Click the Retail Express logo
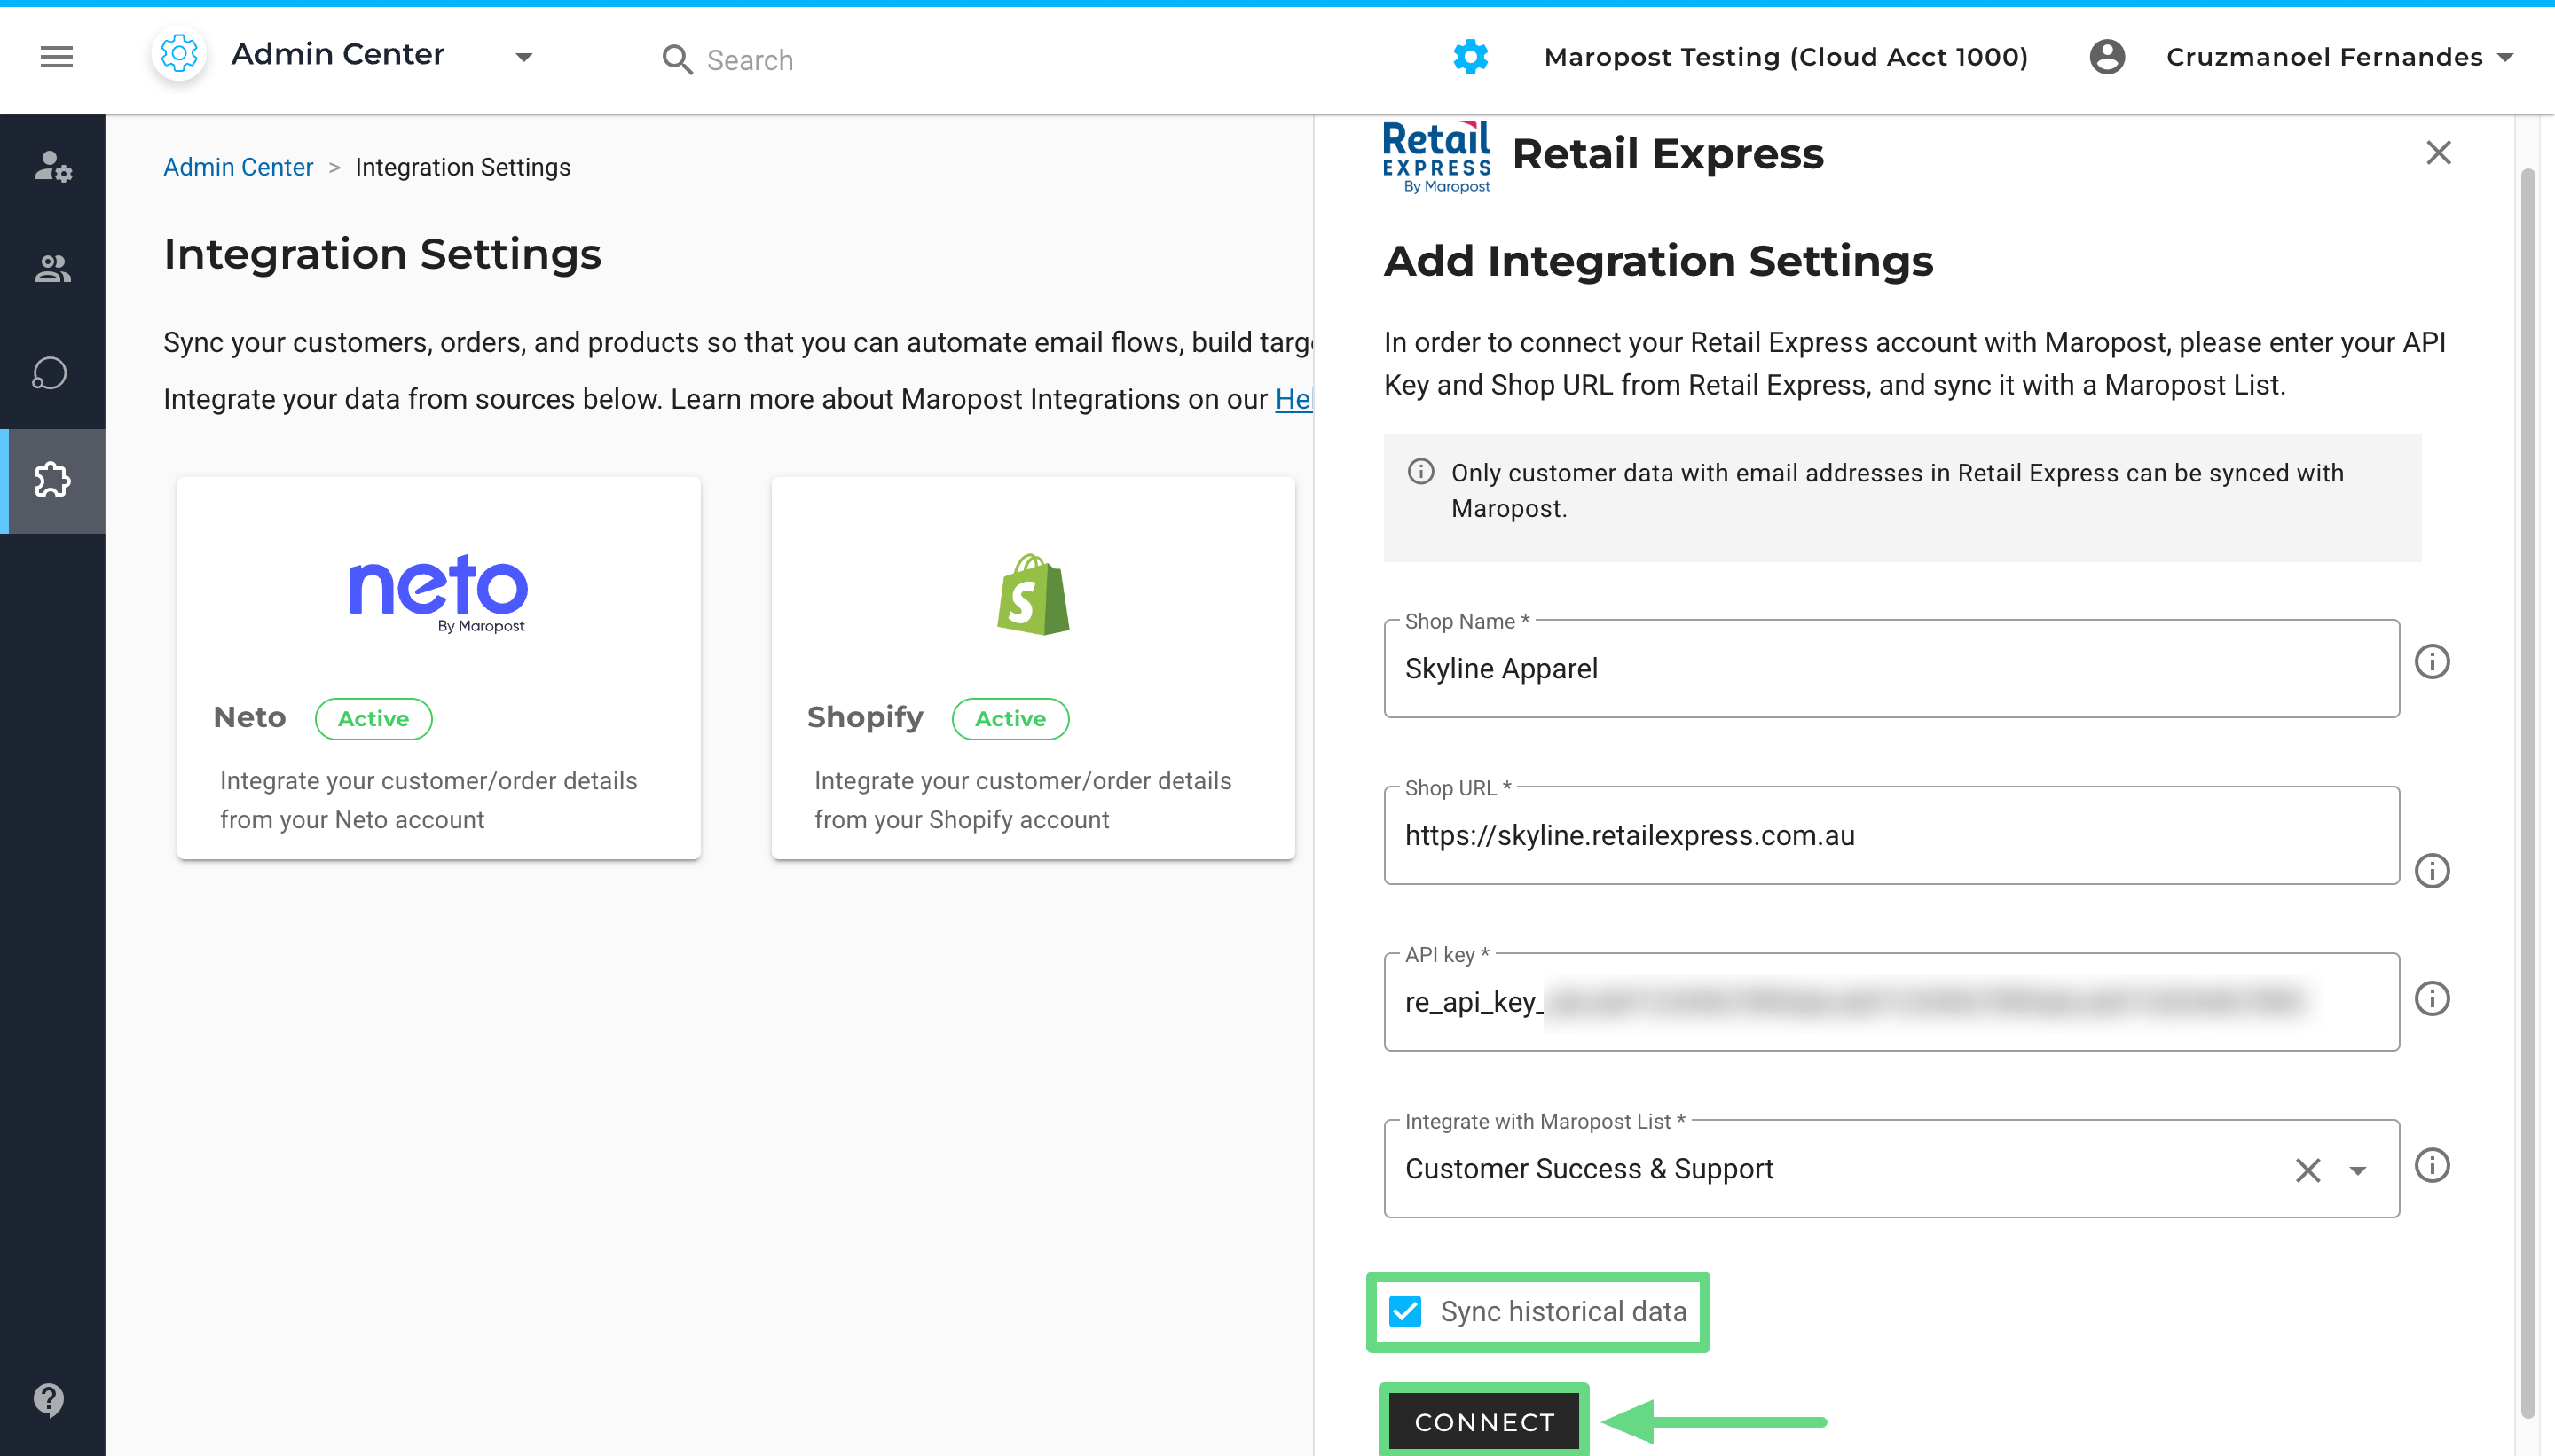 tap(1436, 156)
